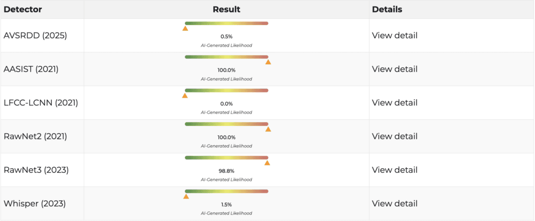535x221 pixels.
Task: Open View detail for RawNet3 (2023)
Action: click(x=394, y=170)
